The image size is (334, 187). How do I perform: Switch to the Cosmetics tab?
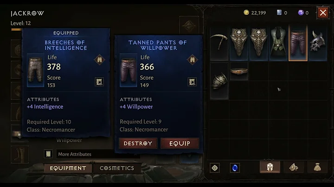117,168
